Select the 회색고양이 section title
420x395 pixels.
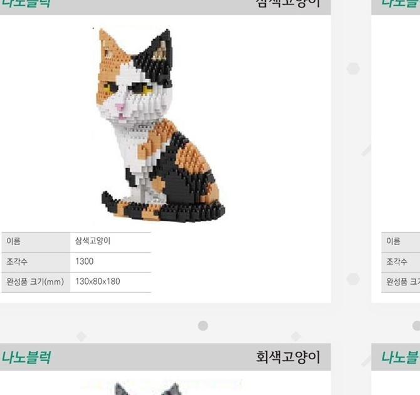click(x=288, y=357)
